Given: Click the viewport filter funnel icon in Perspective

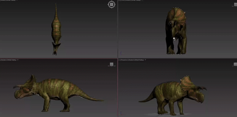Looking at the screenshot, I should [x=145, y=60].
